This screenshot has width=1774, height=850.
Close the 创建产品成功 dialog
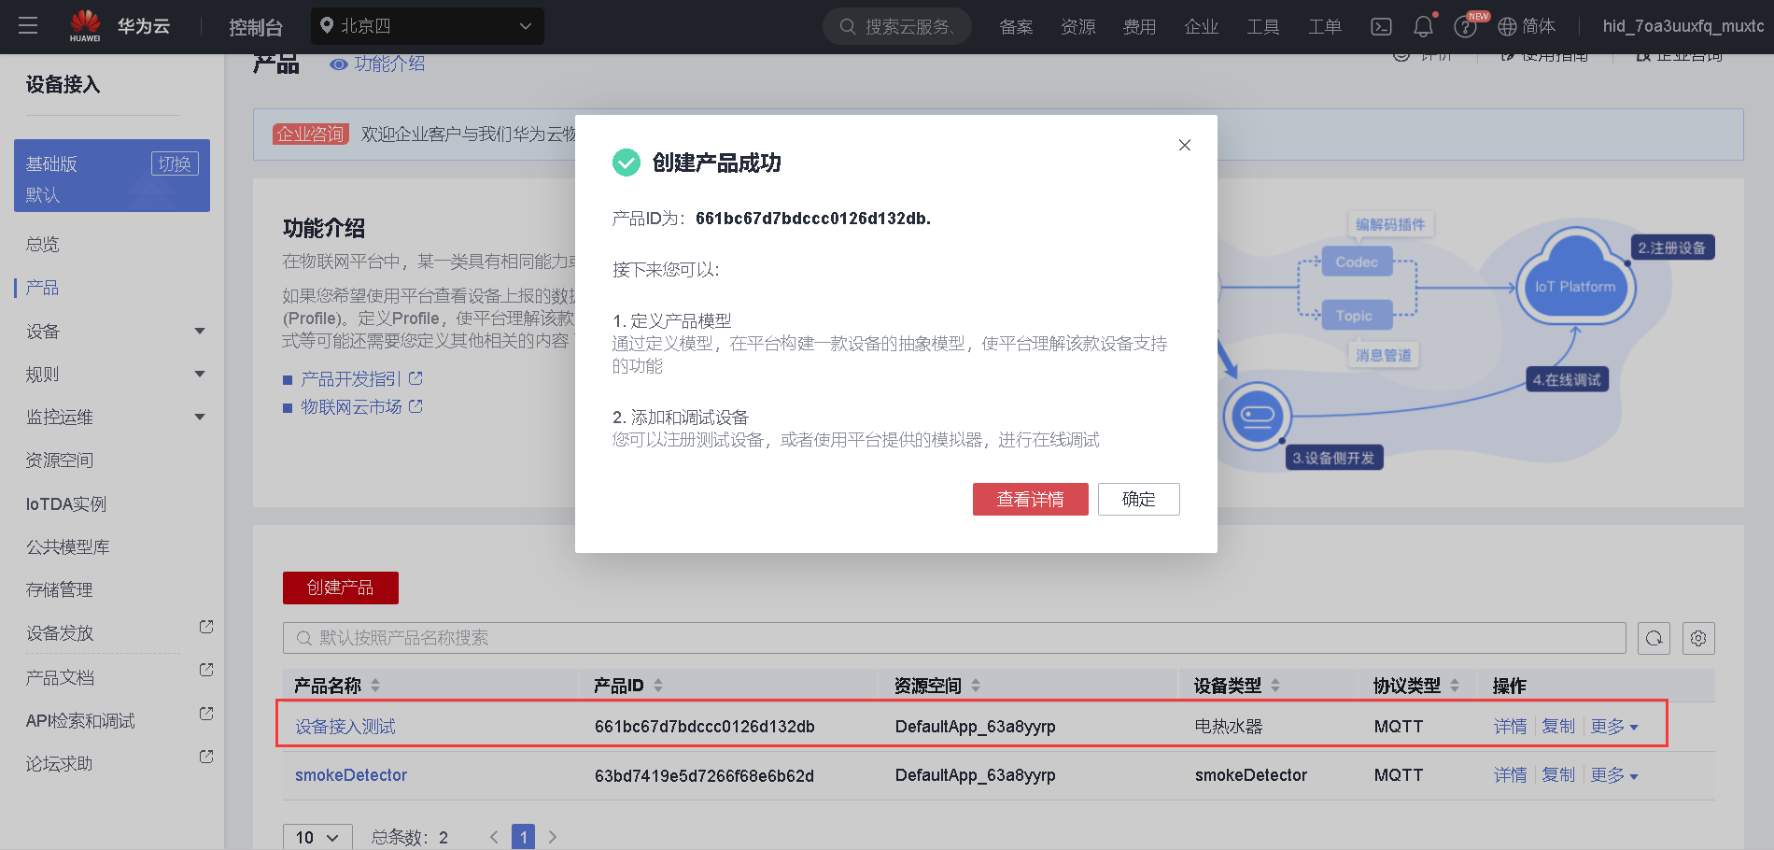tap(1185, 145)
